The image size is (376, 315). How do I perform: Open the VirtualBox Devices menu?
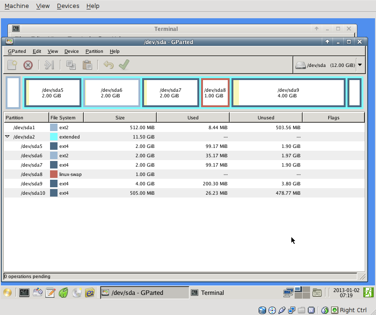(x=68, y=6)
